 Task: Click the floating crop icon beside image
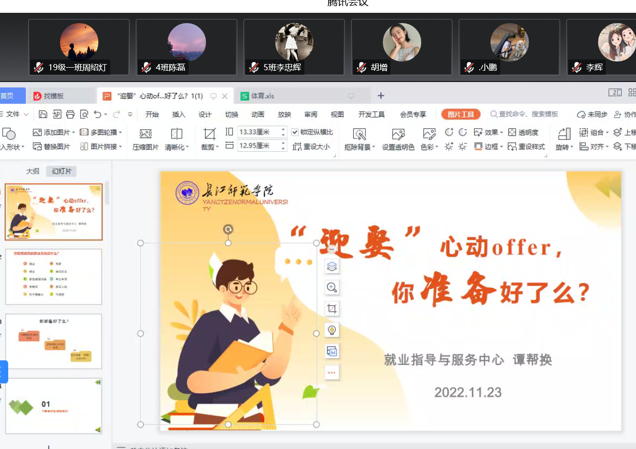332,309
